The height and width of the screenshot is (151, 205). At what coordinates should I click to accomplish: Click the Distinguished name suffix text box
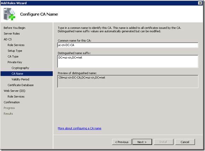[x=128, y=61]
